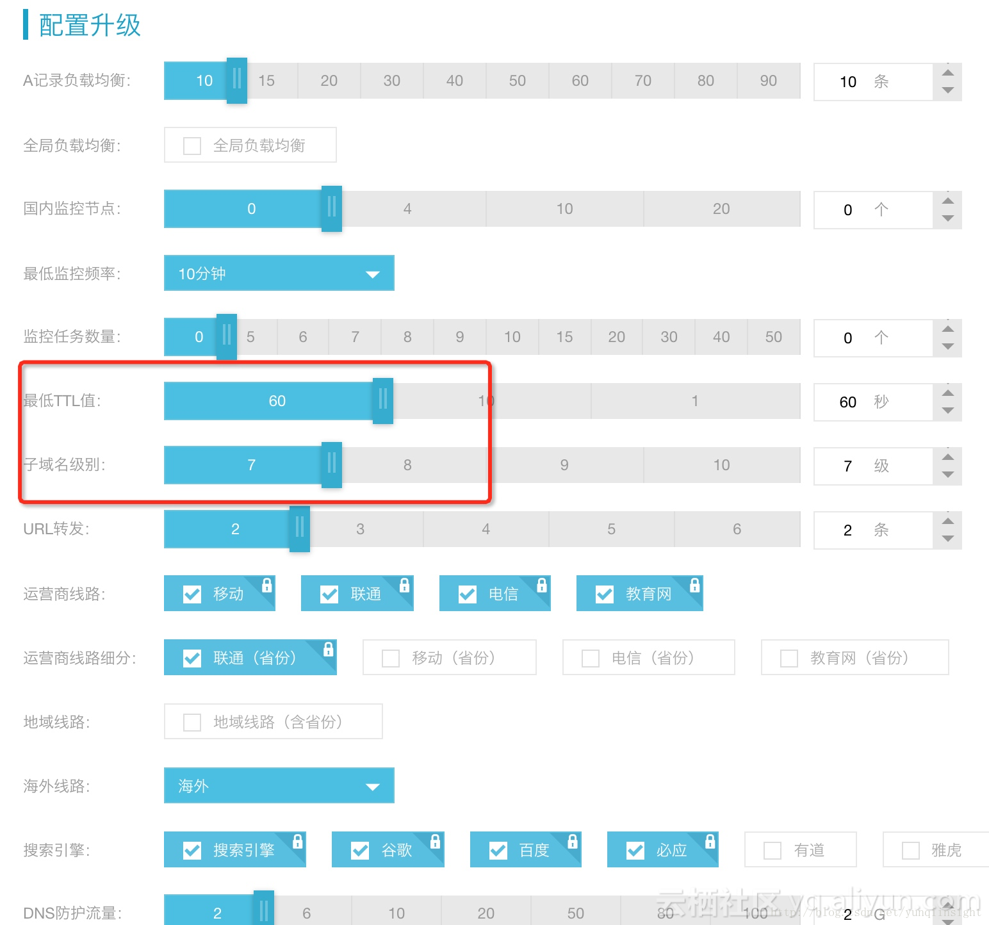Check 电信（省份） line subdivision
The height and width of the screenshot is (925, 989).
[x=591, y=658]
